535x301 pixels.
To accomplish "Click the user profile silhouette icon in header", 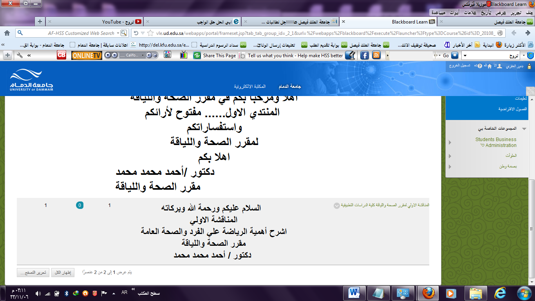I will 499,66.
